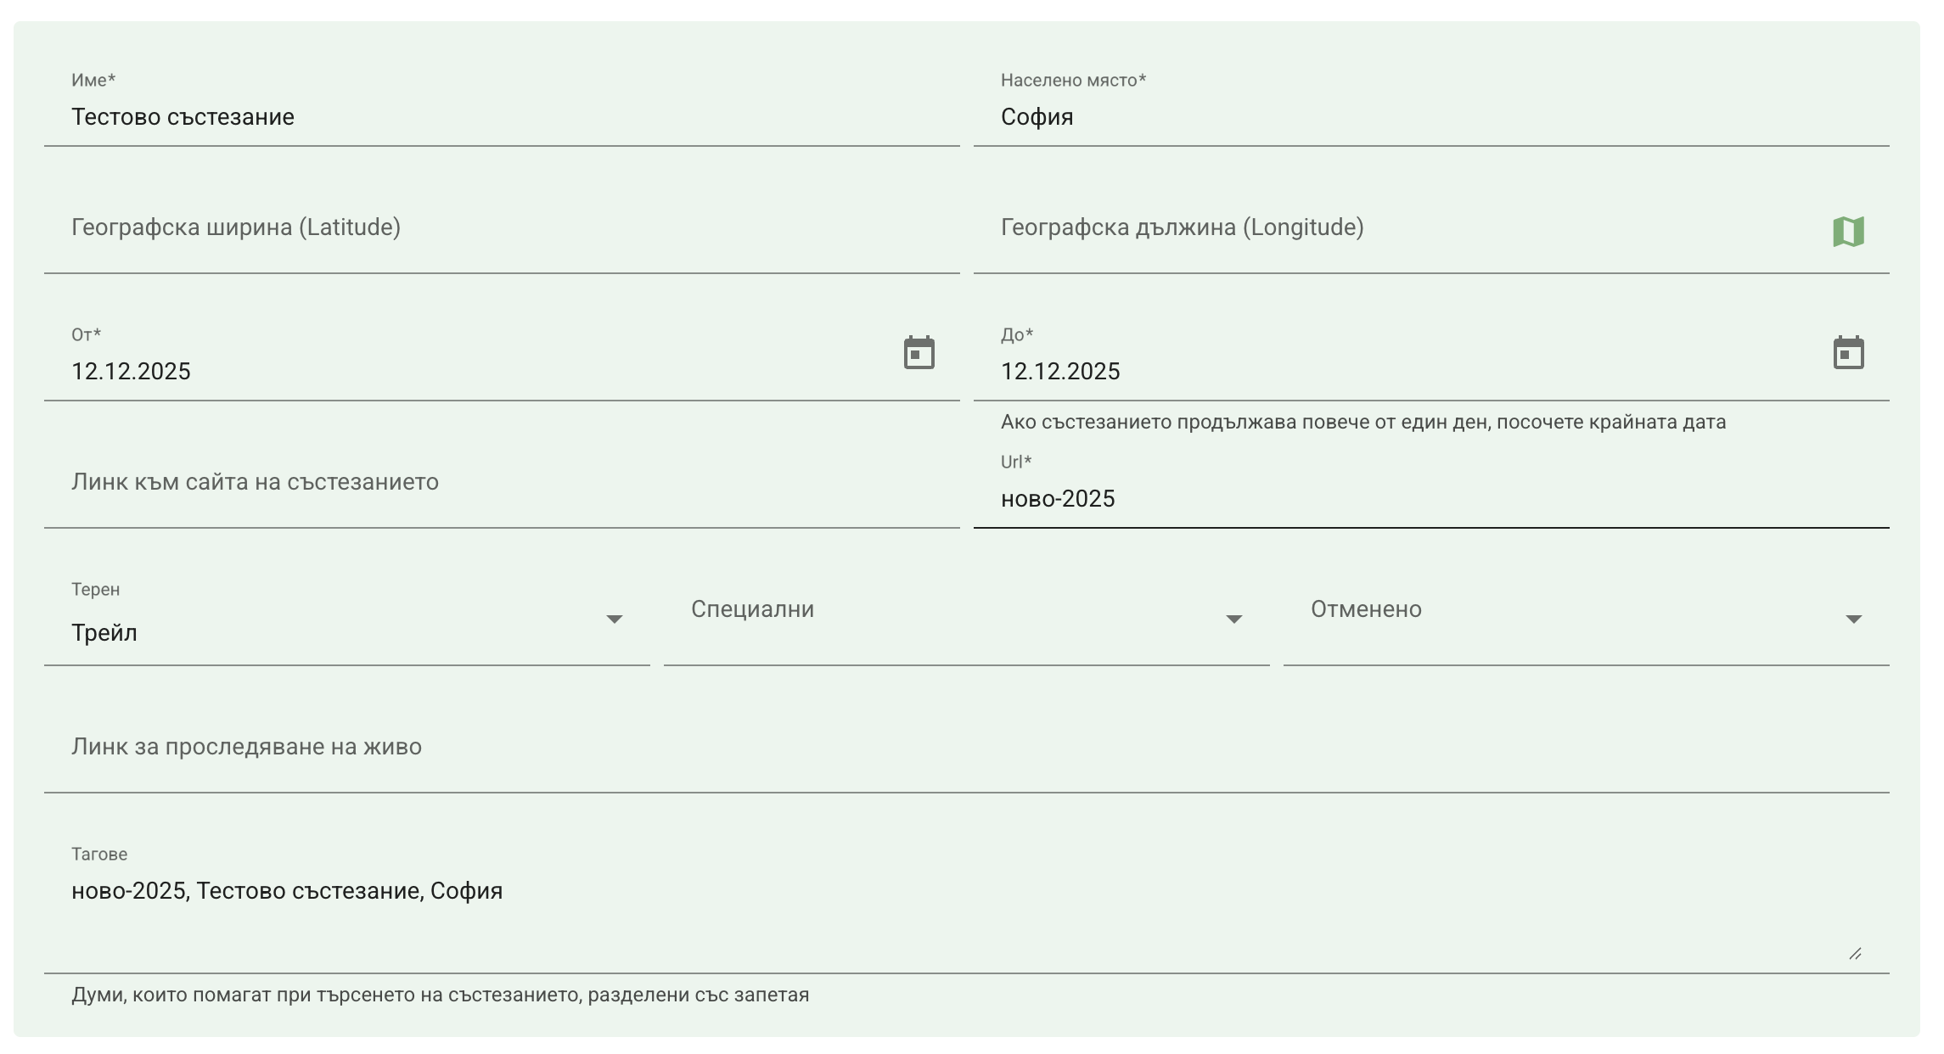Open the calendar picker for the От date
Screen dimensions: 1944x1054
coord(919,353)
